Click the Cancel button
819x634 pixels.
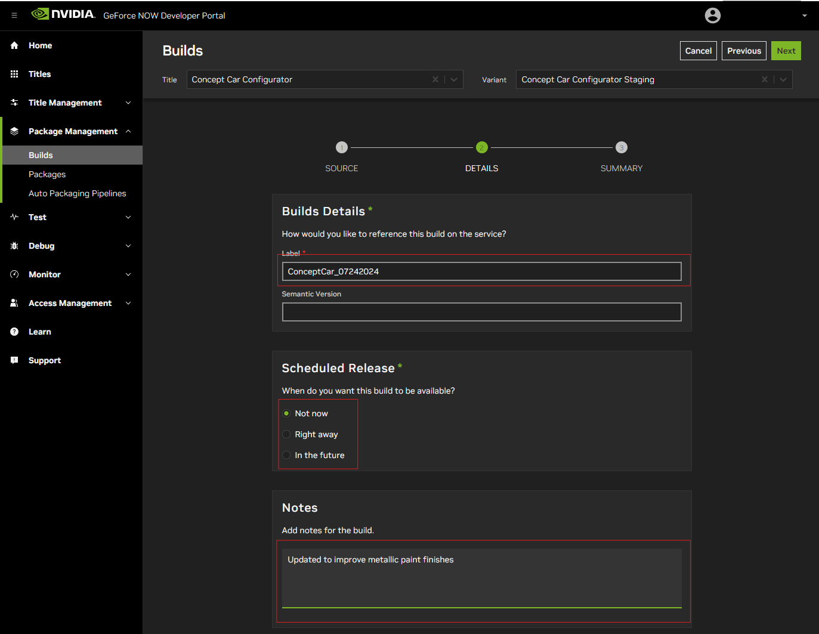coord(699,51)
